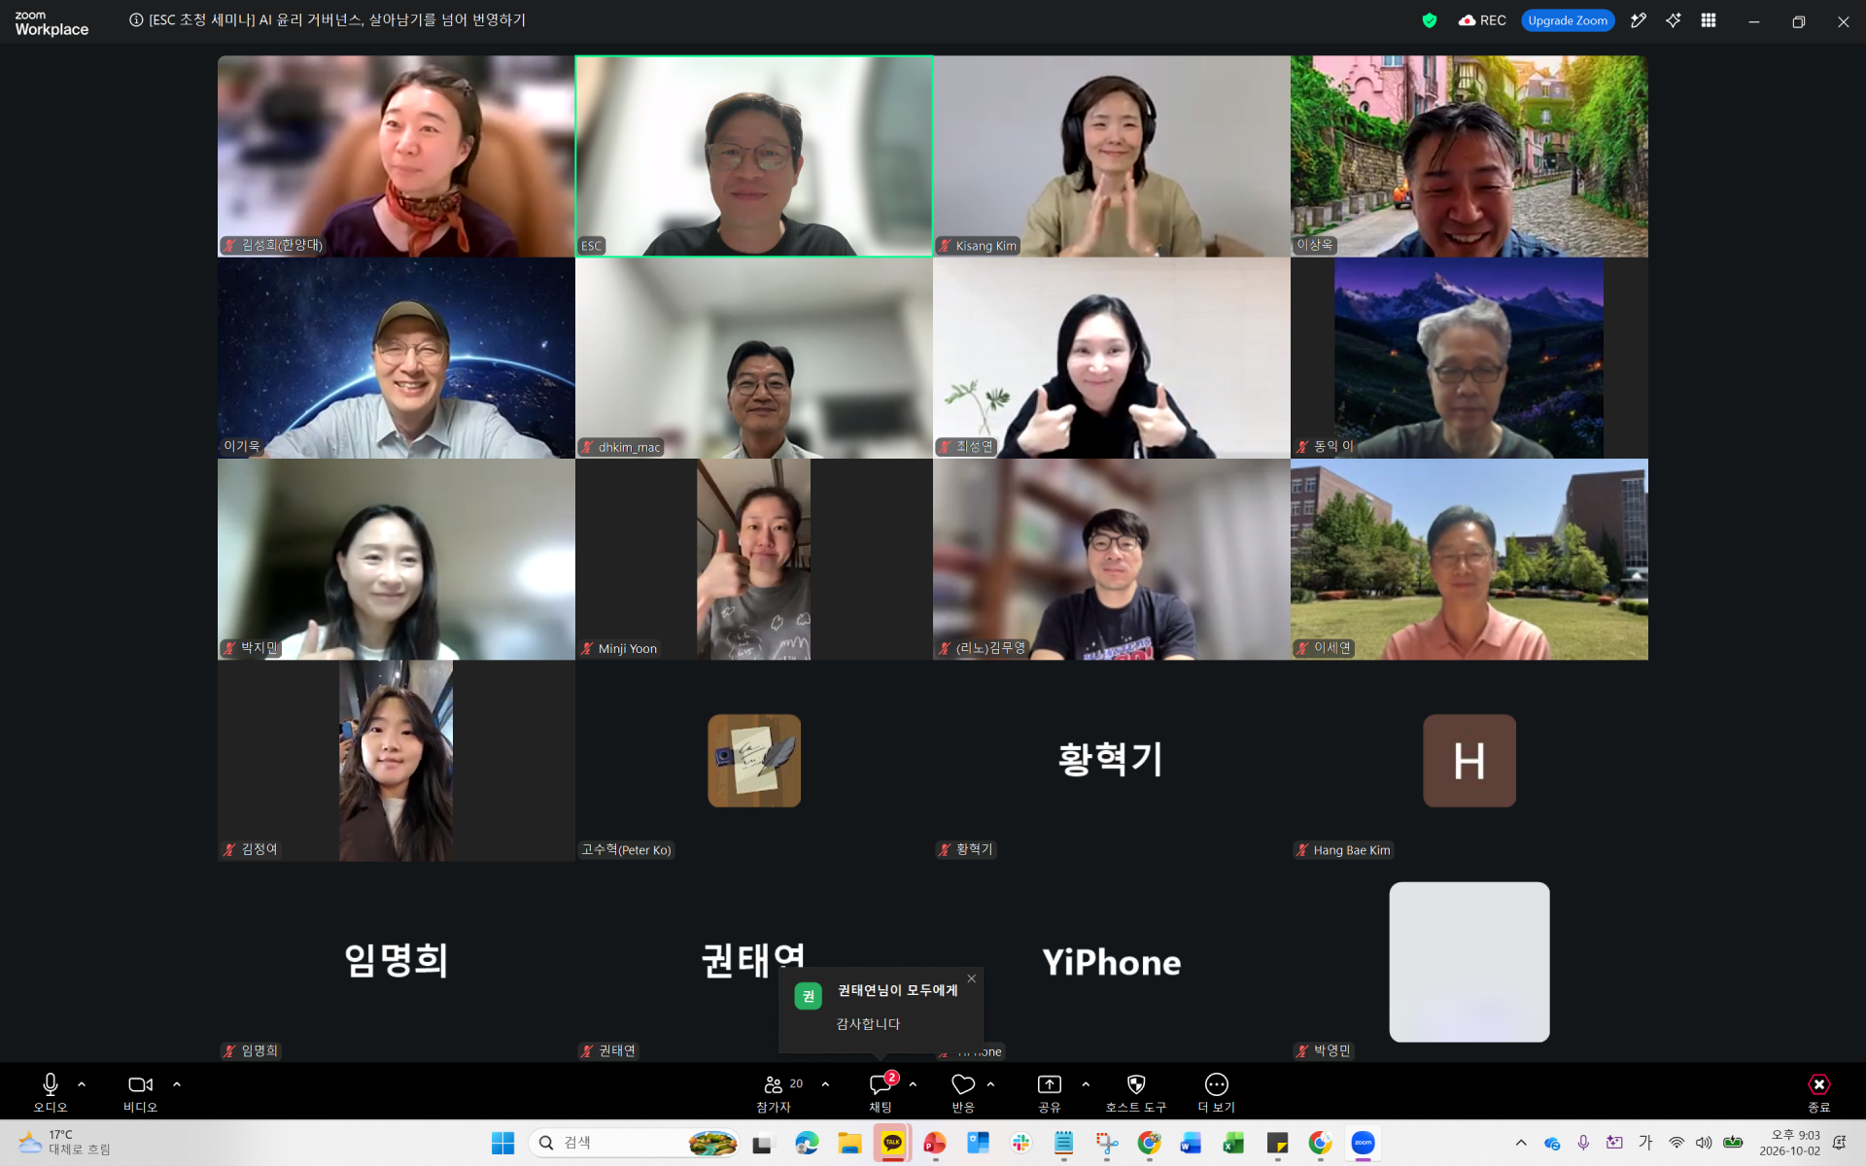Image resolution: width=1866 pixels, height=1166 pixels.
Task: Open KakaoTalk in the taskbar
Action: coord(892,1143)
